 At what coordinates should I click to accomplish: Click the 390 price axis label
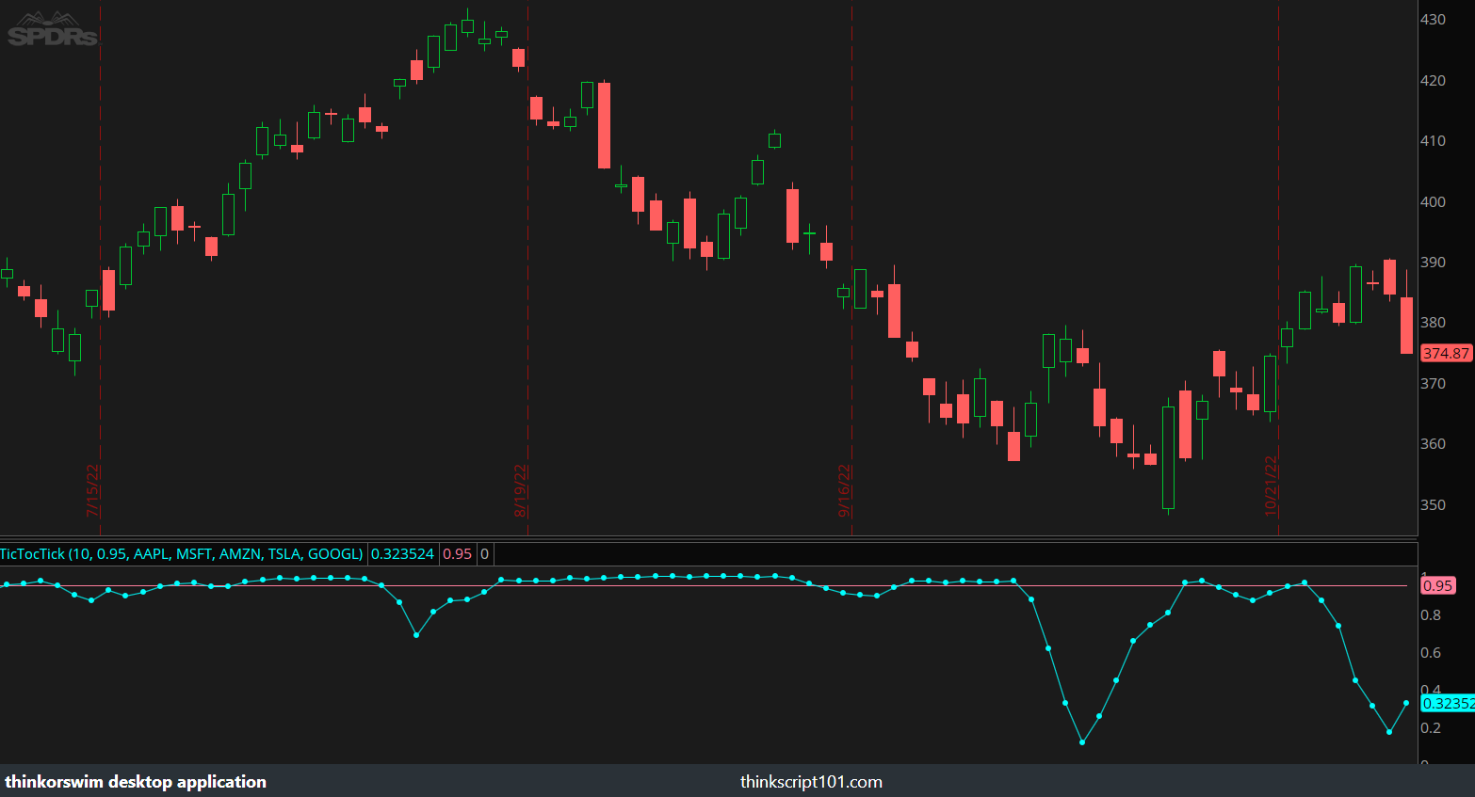pyautogui.click(x=1433, y=263)
